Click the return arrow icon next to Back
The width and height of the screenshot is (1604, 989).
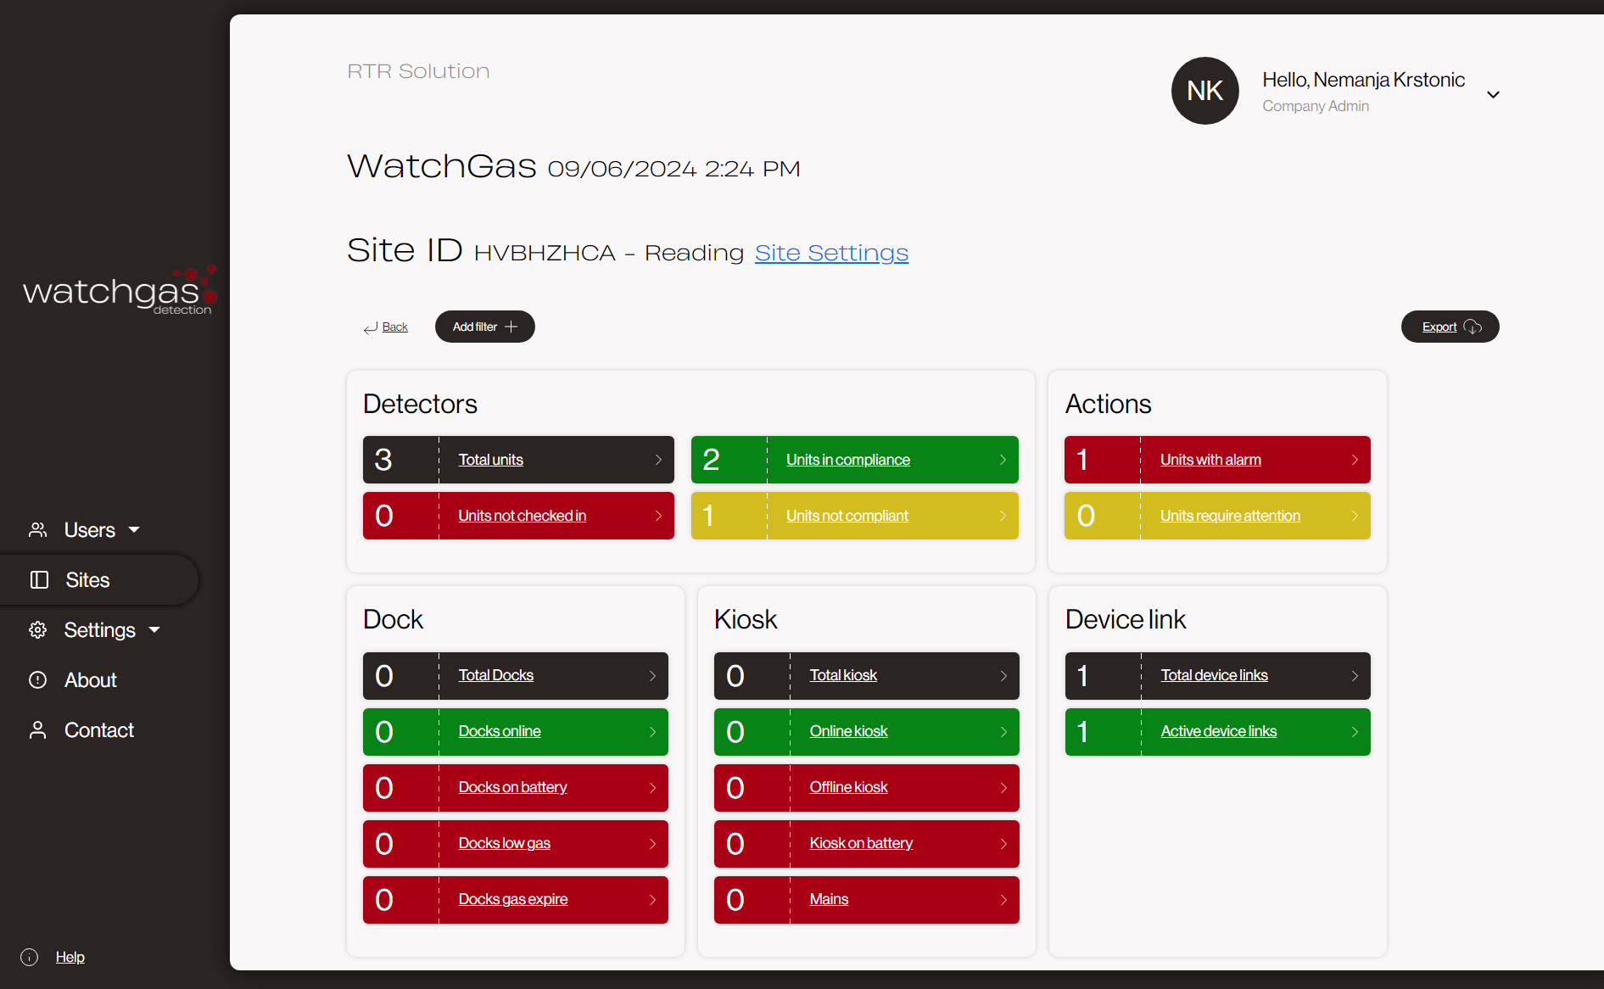pyautogui.click(x=369, y=327)
